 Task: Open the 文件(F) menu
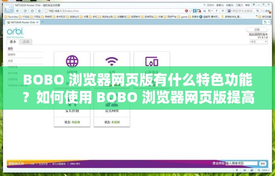[210, 5]
